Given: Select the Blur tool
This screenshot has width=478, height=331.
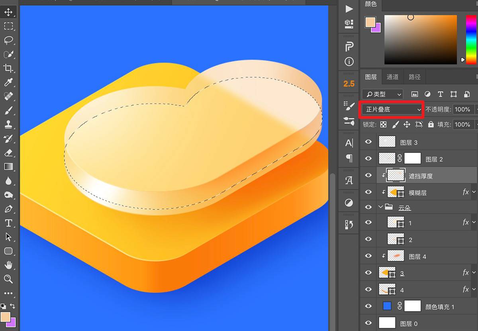Looking at the screenshot, I should (x=8, y=180).
